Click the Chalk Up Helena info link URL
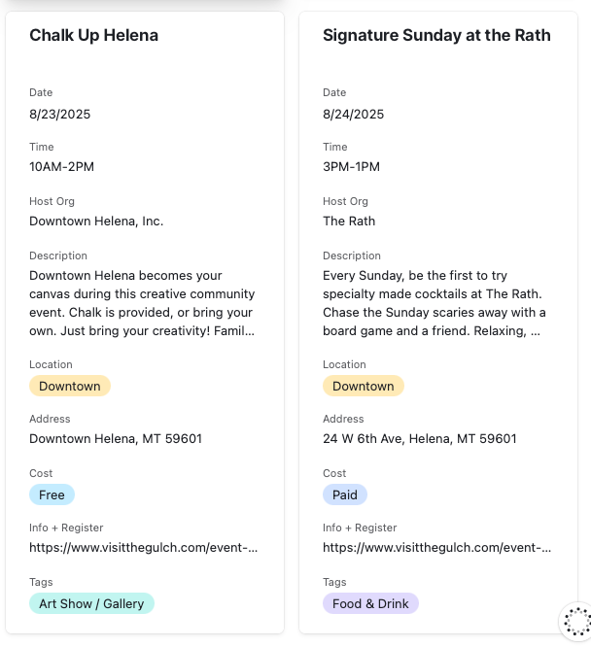This screenshot has width=591, height=647. pyautogui.click(x=144, y=548)
